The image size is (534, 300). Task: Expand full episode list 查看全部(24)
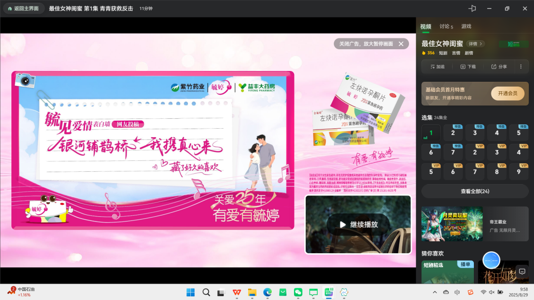475,191
